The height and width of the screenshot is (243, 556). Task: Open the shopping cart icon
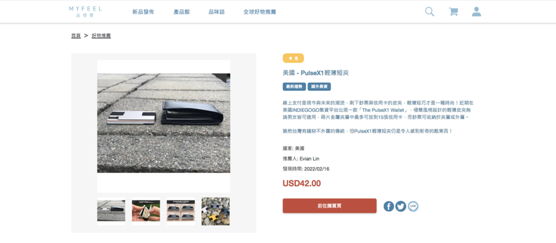(453, 12)
